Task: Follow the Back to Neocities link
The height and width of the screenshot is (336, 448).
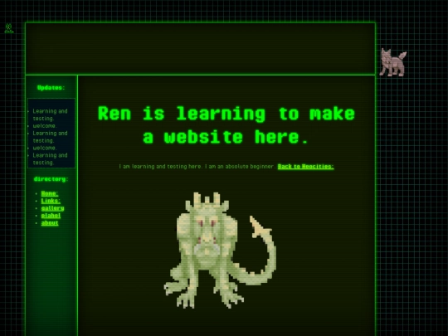Action: tap(305, 166)
